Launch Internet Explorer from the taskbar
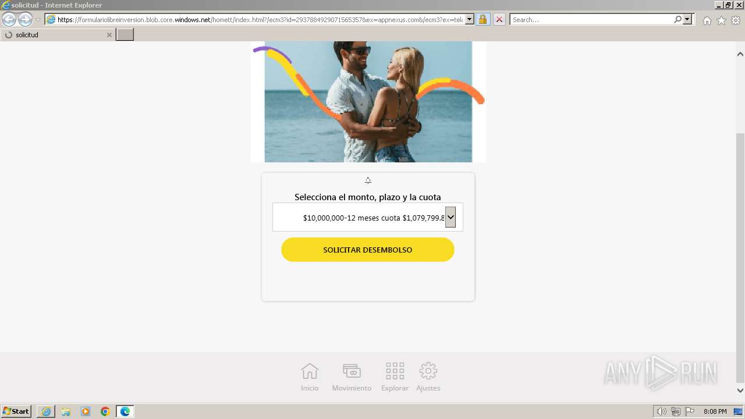Screen dimensions: 745x419 46,411
